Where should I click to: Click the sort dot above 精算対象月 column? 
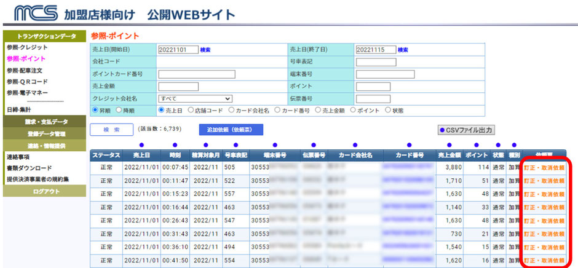click(205, 145)
